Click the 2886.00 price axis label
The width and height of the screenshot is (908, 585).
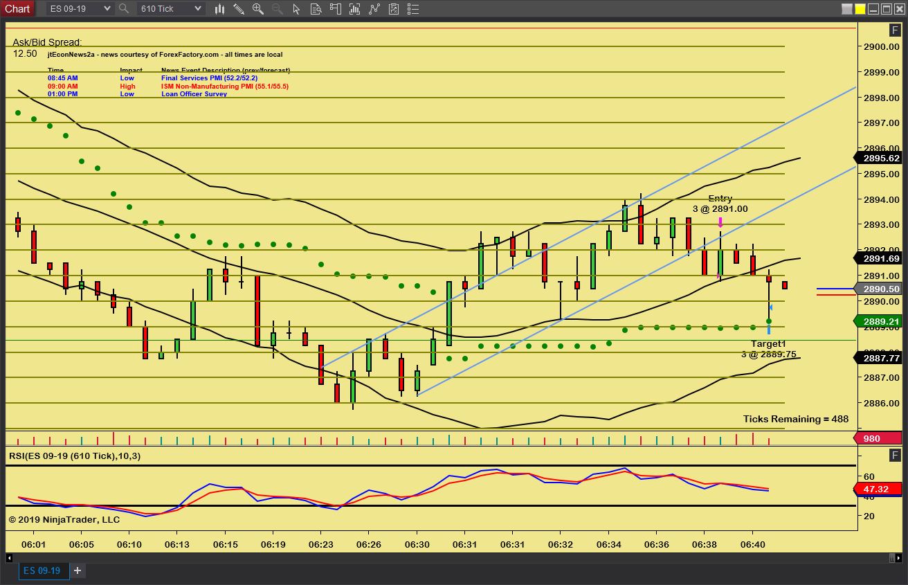click(881, 403)
